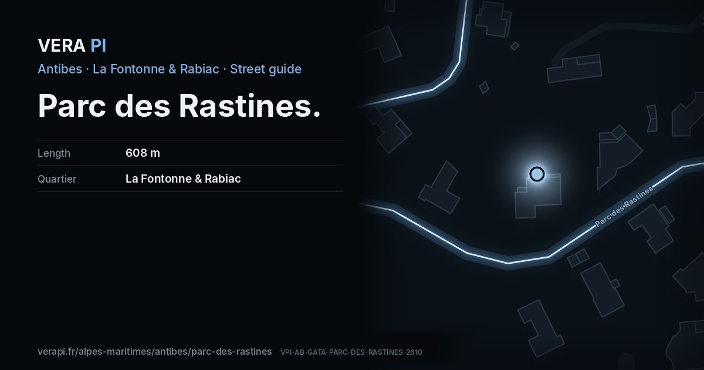
Task: Select the Quartier value La Fontonne & Rabiac
Action: coord(183,179)
